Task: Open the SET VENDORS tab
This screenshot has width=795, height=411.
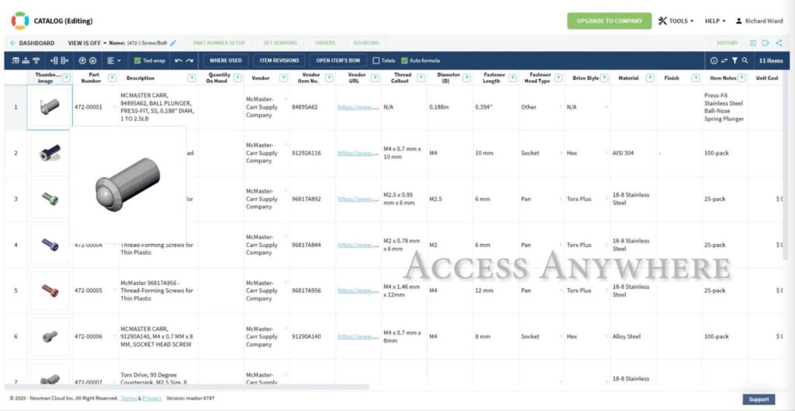Action: click(x=279, y=44)
